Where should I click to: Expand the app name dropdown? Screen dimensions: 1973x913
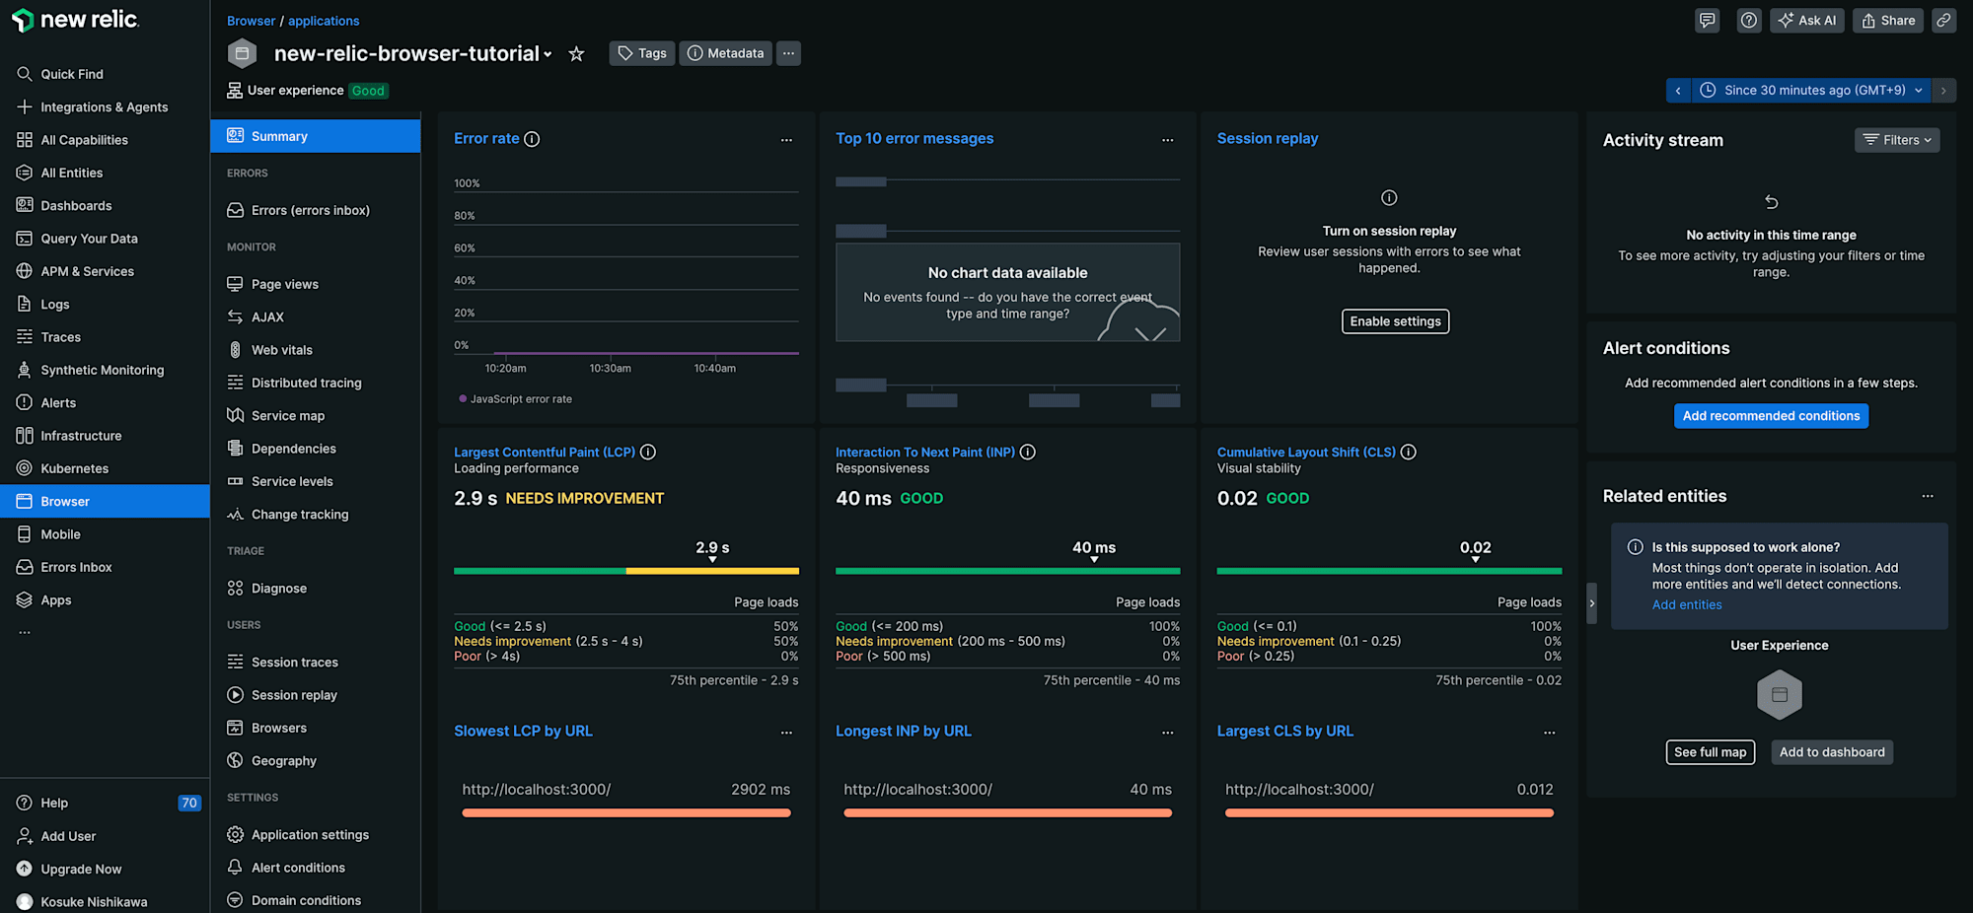[x=548, y=55]
